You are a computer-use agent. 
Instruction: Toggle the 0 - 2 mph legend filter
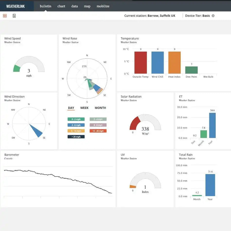(76, 119)
